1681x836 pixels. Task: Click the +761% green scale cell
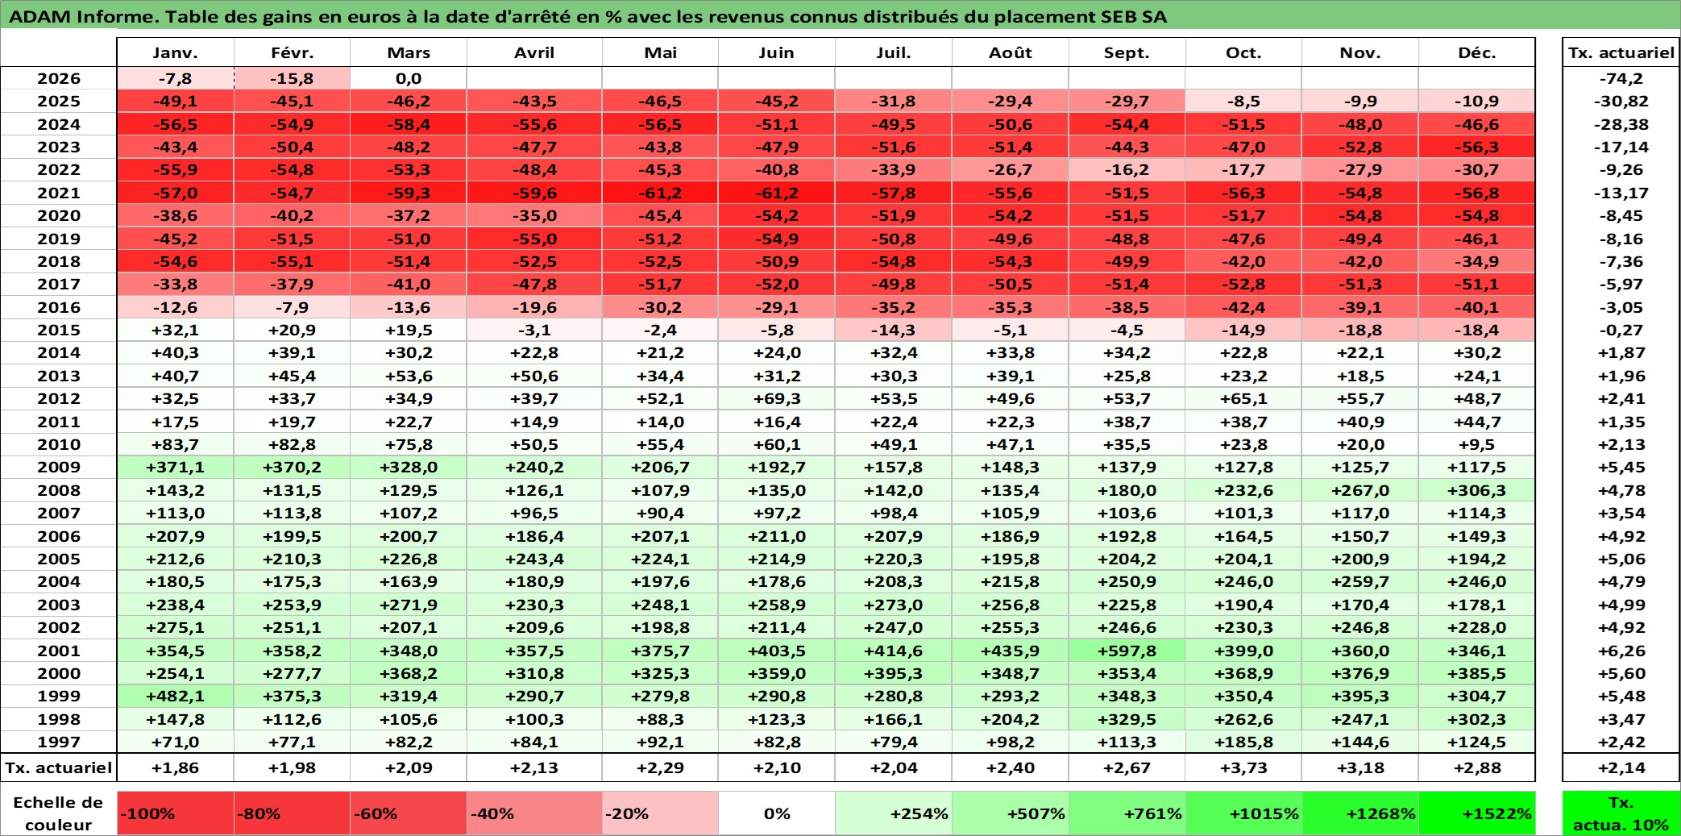pos(1127,813)
